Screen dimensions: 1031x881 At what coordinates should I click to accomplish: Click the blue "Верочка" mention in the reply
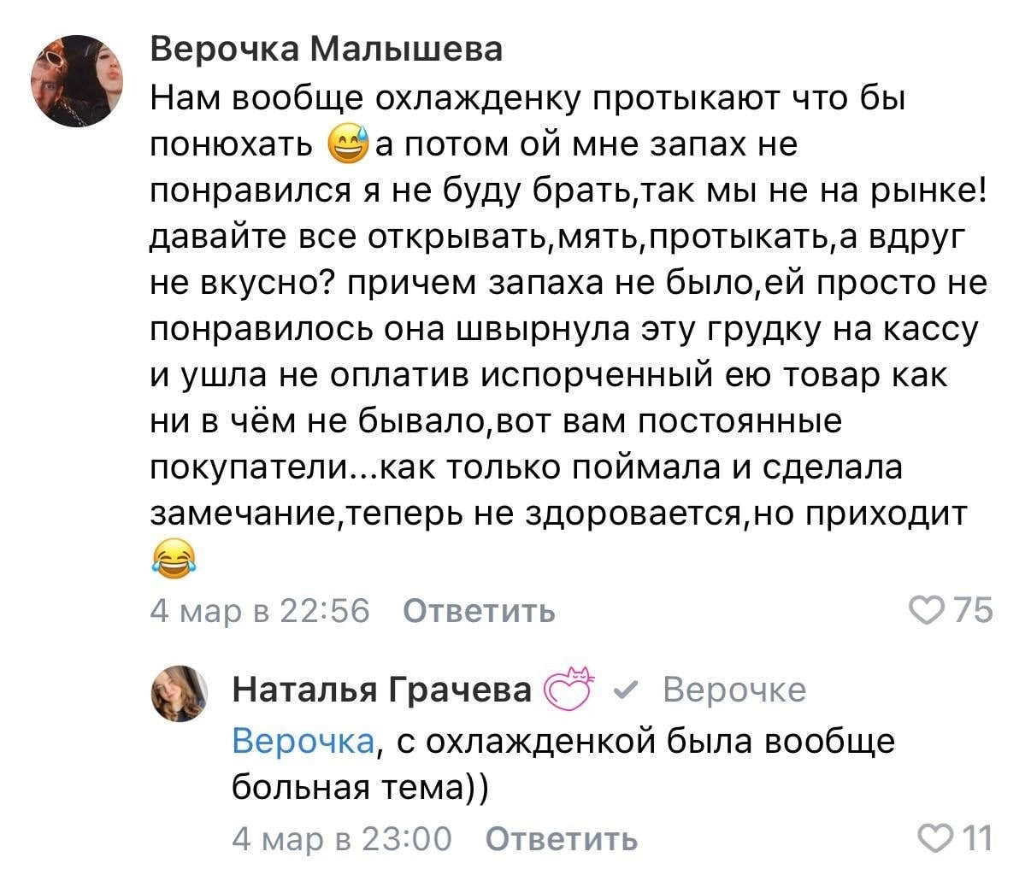303,740
